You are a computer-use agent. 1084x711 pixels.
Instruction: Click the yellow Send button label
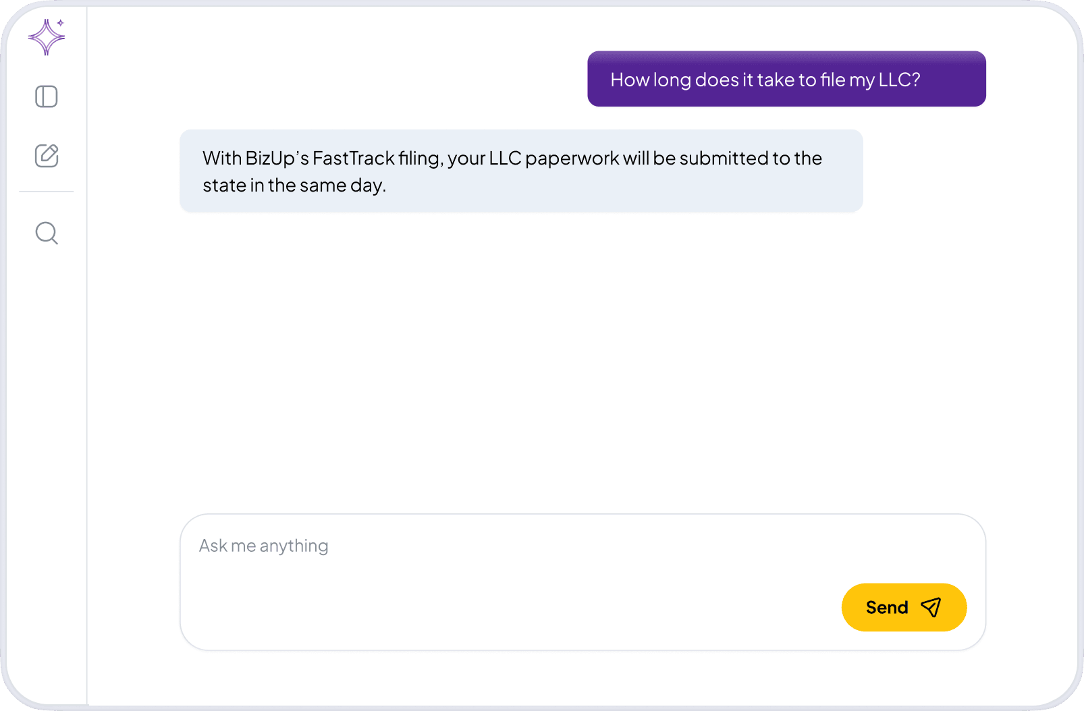click(x=887, y=608)
